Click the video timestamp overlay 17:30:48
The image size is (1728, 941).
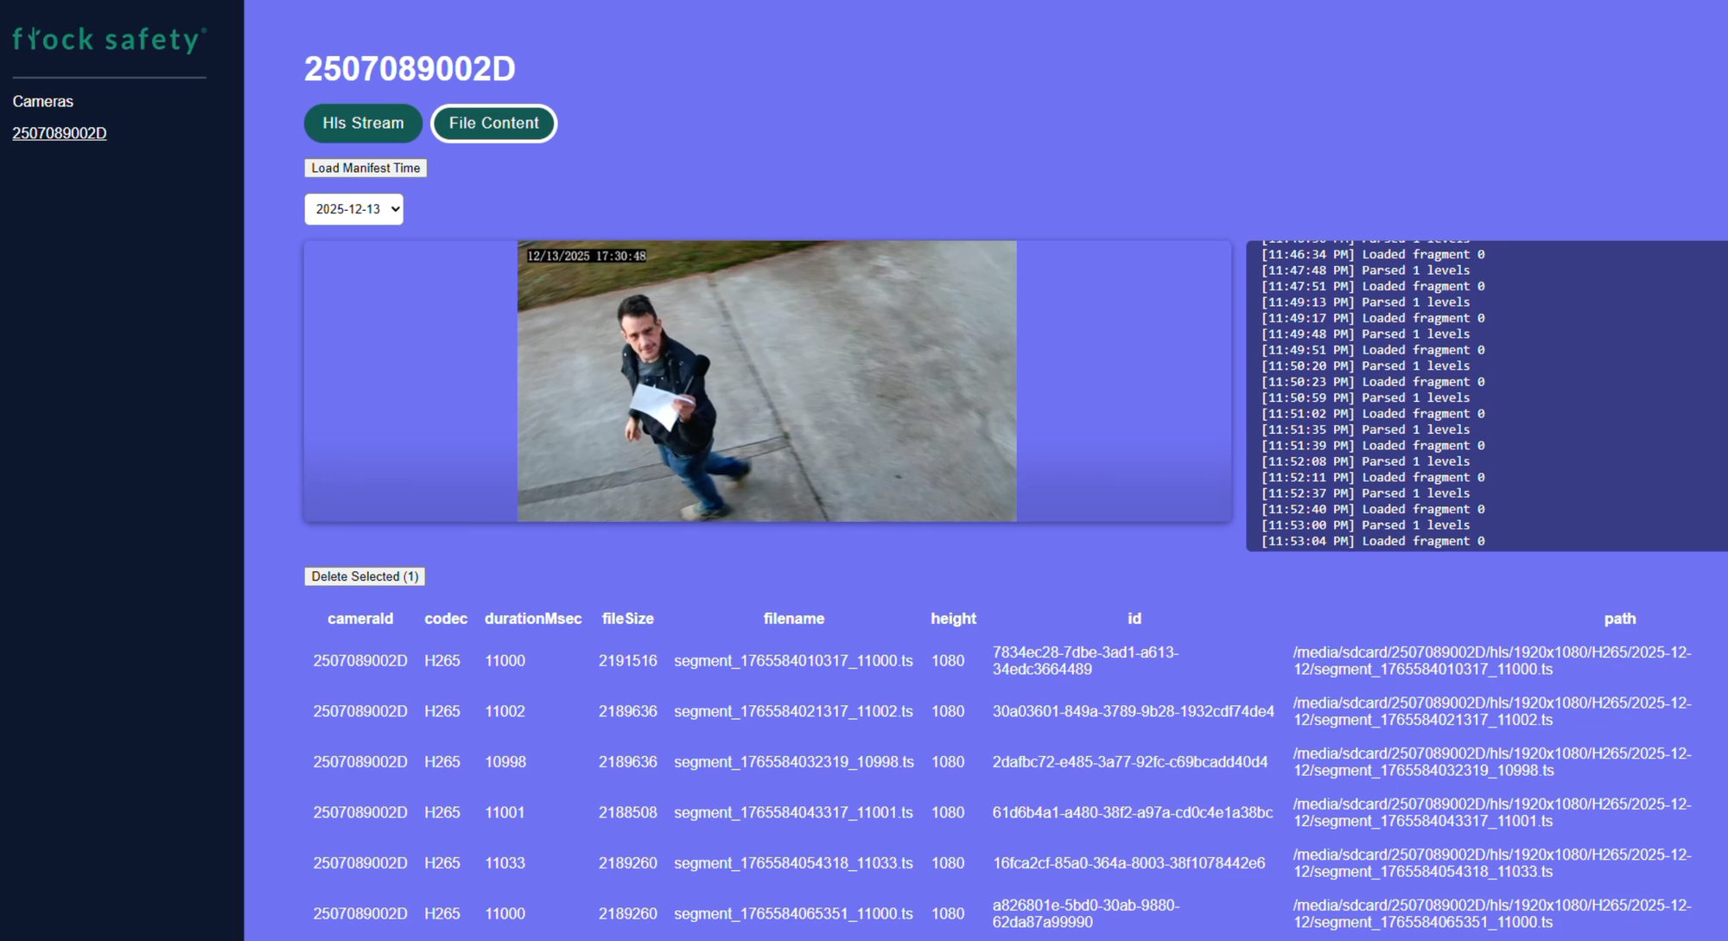[x=587, y=256]
